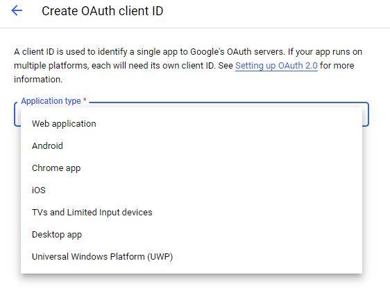The image size is (390, 295).
Task: Pick Universal Windows Platform (UWP)
Action: point(192,256)
